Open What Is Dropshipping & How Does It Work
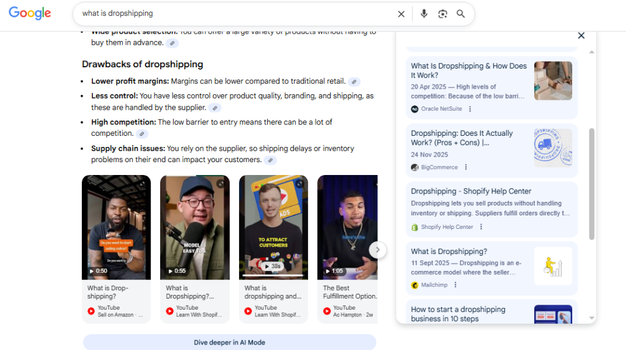 click(x=468, y=70)
